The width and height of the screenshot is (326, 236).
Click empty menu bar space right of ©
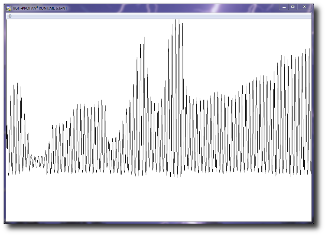(155, 16)
